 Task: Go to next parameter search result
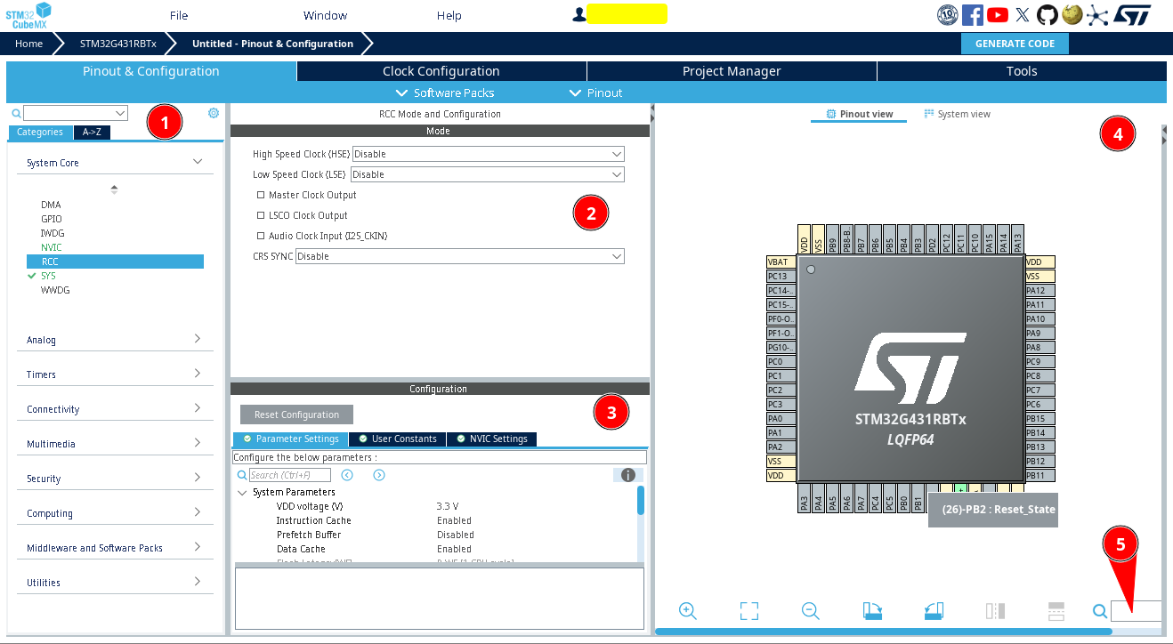pos(379,475)
